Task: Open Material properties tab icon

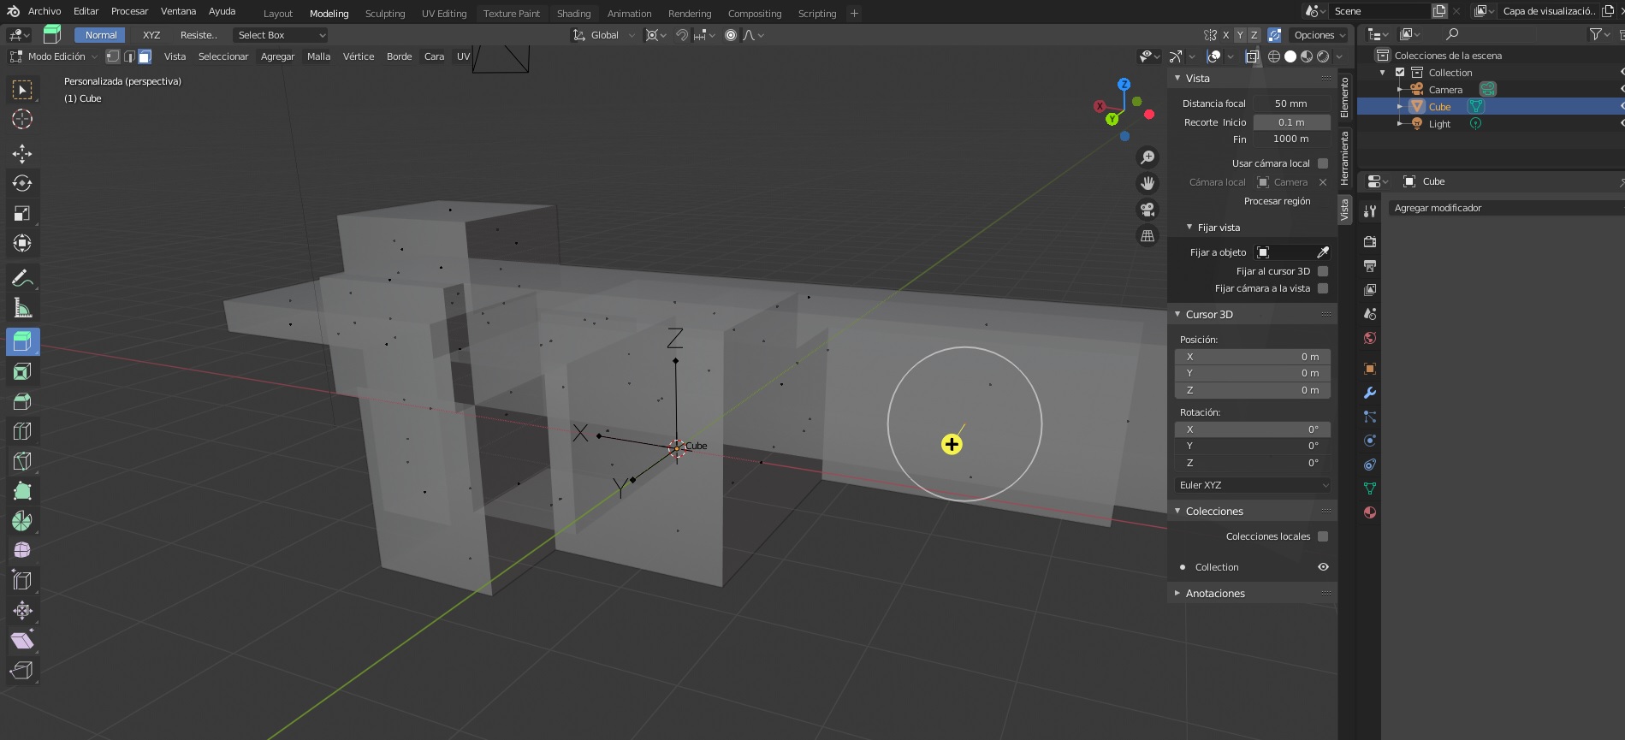Action: 1370,512
